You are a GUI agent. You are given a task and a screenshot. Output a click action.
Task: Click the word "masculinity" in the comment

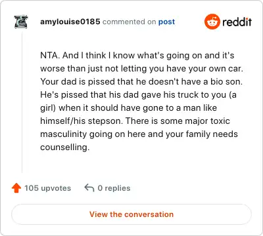64,134
